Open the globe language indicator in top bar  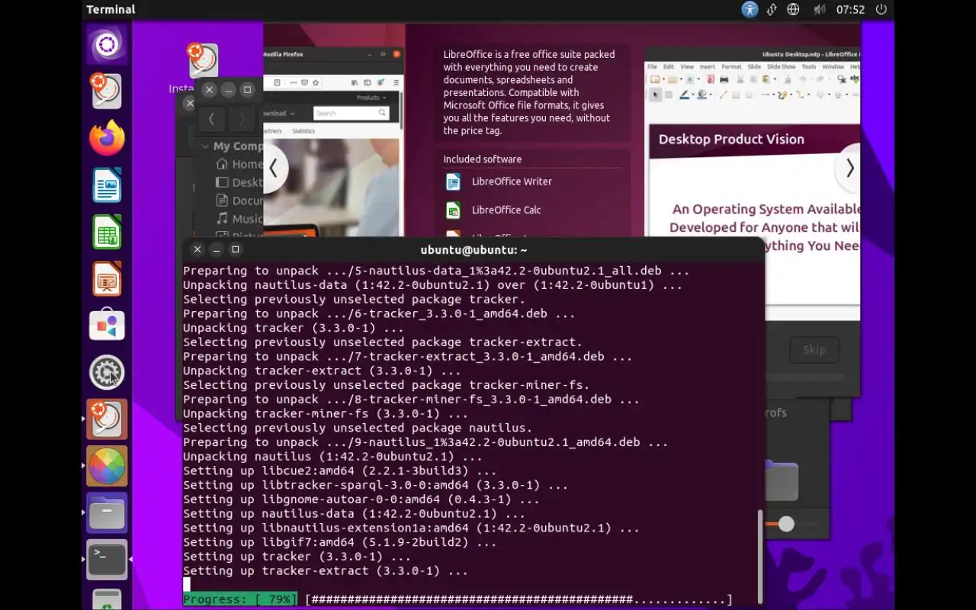(x=794, y=10)
